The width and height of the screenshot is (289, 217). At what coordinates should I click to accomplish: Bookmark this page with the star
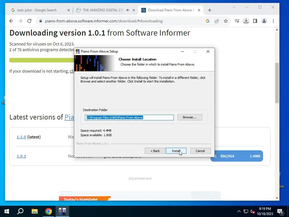226,21
